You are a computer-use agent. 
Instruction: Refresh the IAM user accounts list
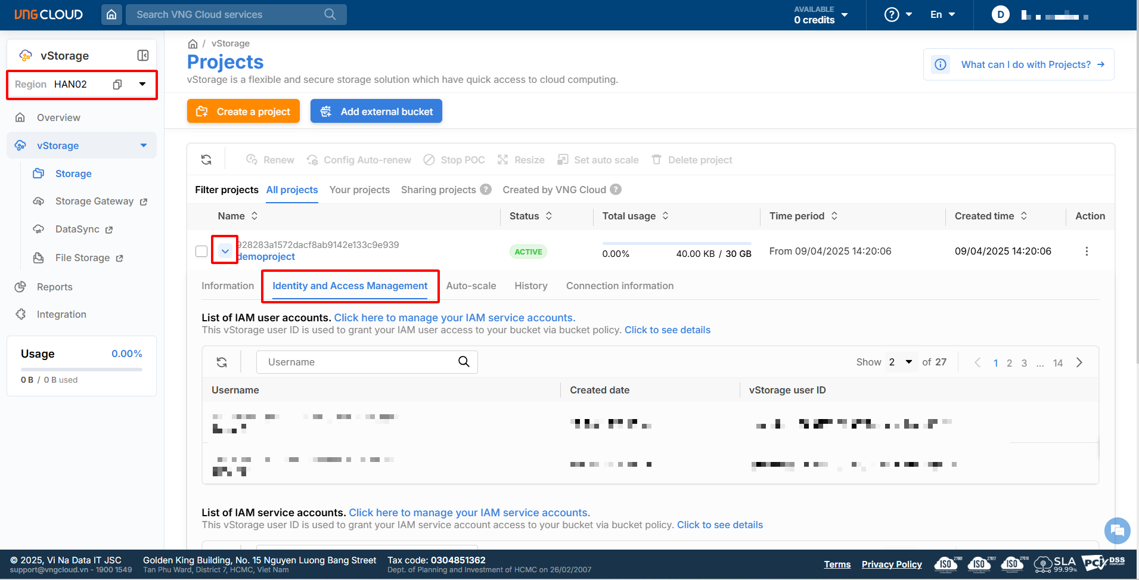pos(222,362)
